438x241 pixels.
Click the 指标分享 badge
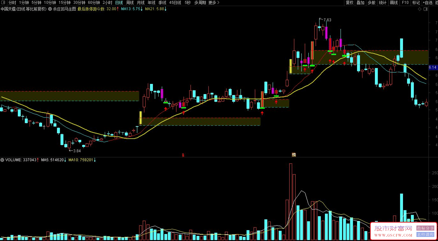click(x=425, y=228)
